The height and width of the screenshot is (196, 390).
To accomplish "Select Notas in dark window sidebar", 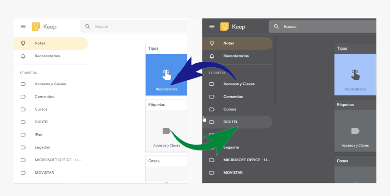I will (237, 43).
